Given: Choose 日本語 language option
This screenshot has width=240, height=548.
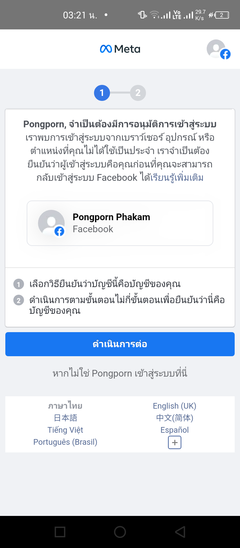Looking at the screenshot, I should pyautogui.click(x=65, y=418).
